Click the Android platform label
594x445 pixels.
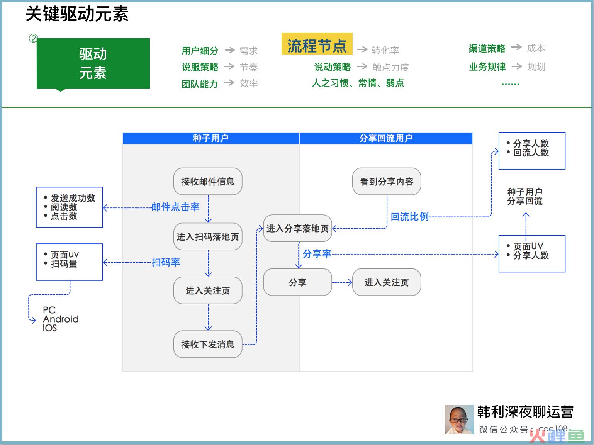point(61,319)
